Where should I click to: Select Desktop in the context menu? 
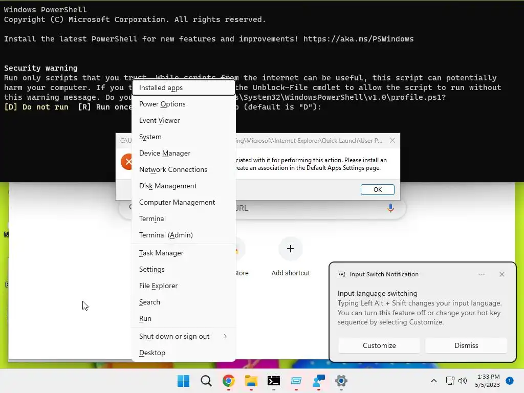point(184,353)
